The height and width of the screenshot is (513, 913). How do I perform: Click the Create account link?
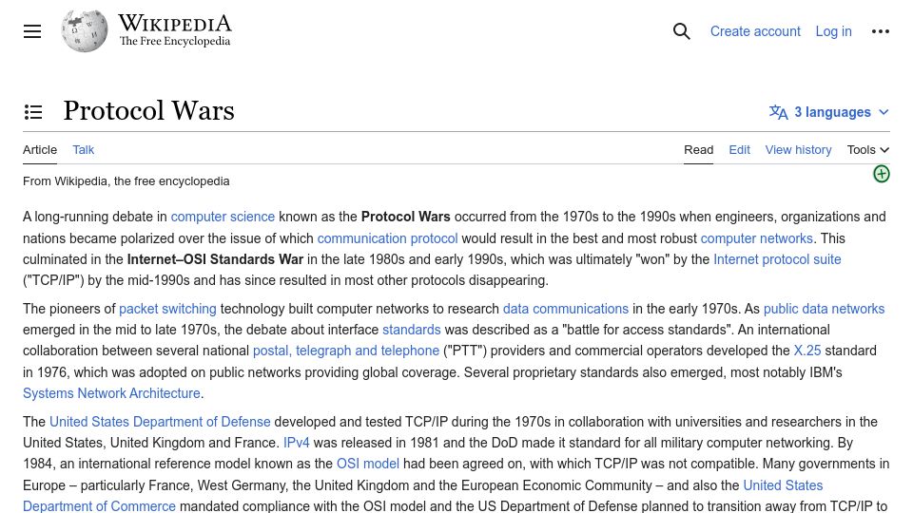click(x=755, y=31)
